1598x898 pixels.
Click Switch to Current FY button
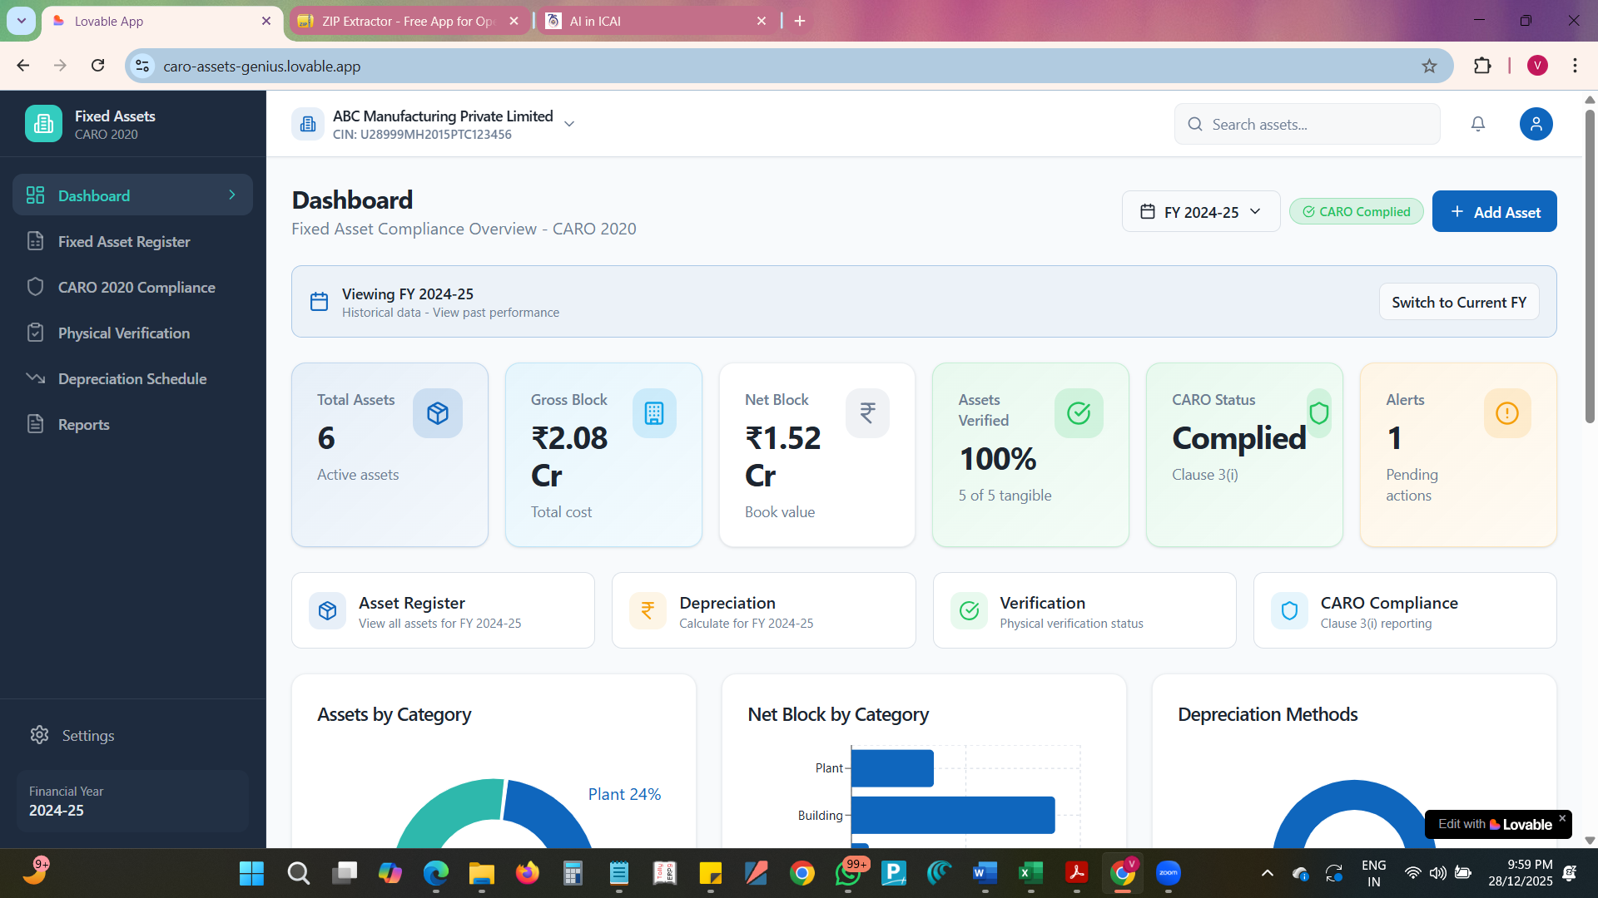[1458, 302]
